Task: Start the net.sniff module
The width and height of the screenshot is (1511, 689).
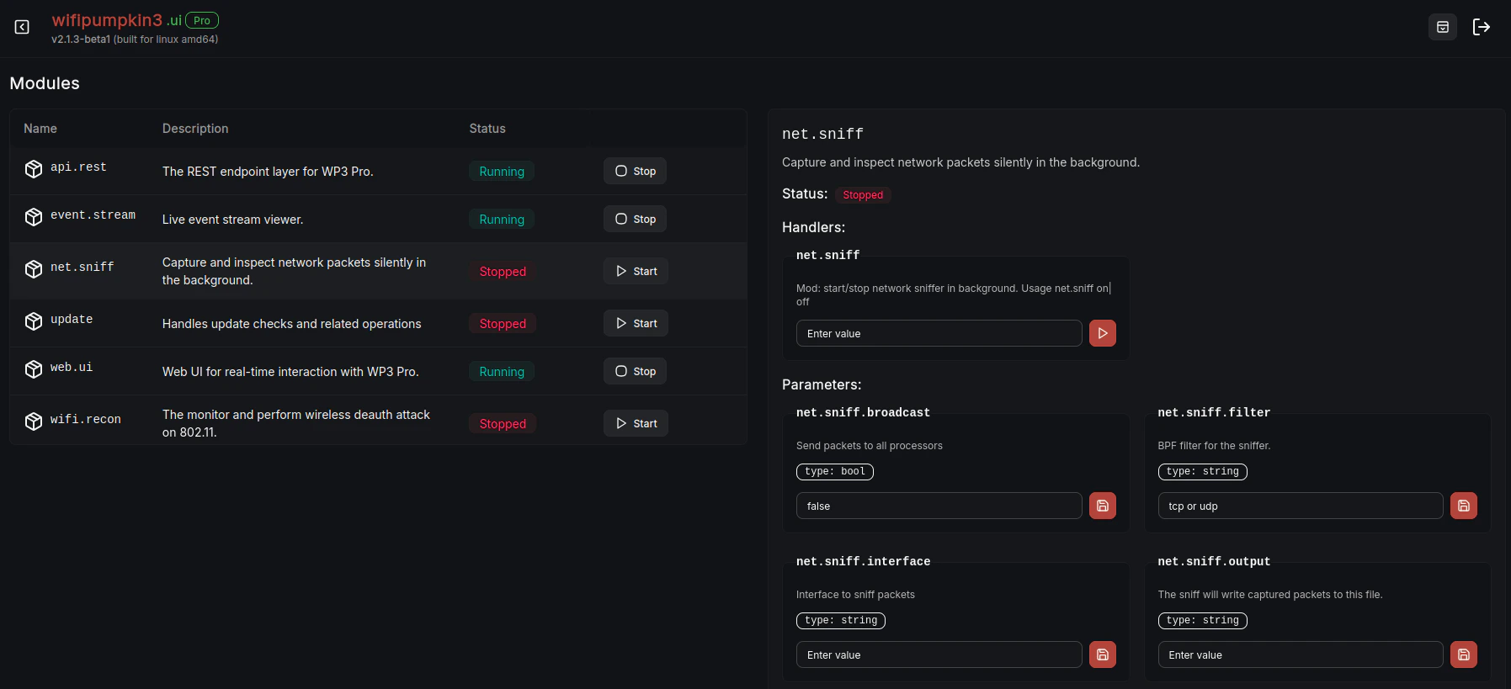Action: point(636,271)
